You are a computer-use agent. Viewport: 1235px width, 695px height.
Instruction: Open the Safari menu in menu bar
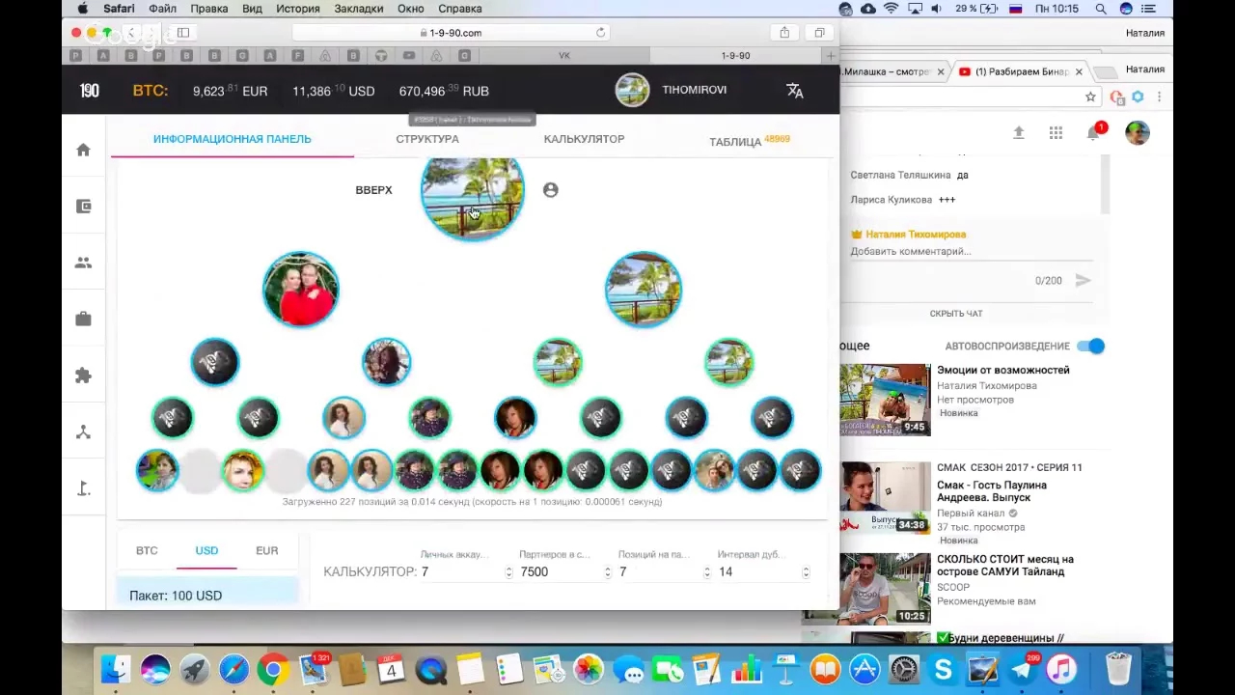click(x=119, y=9)
